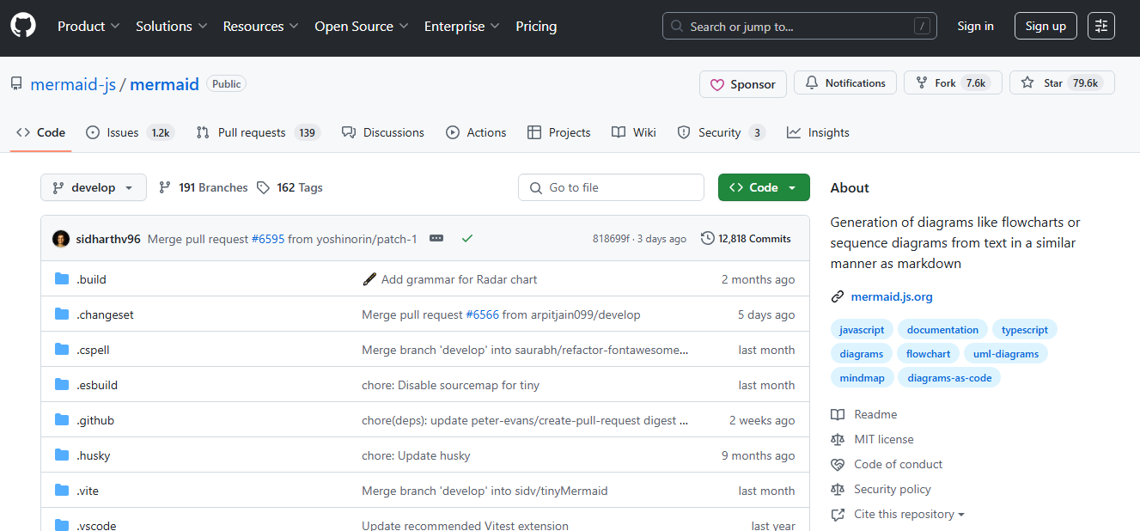The height and width of the screenshot is (531, 1140).
Task: Switch to the Pull requests tab
Action: click(258, 132)
